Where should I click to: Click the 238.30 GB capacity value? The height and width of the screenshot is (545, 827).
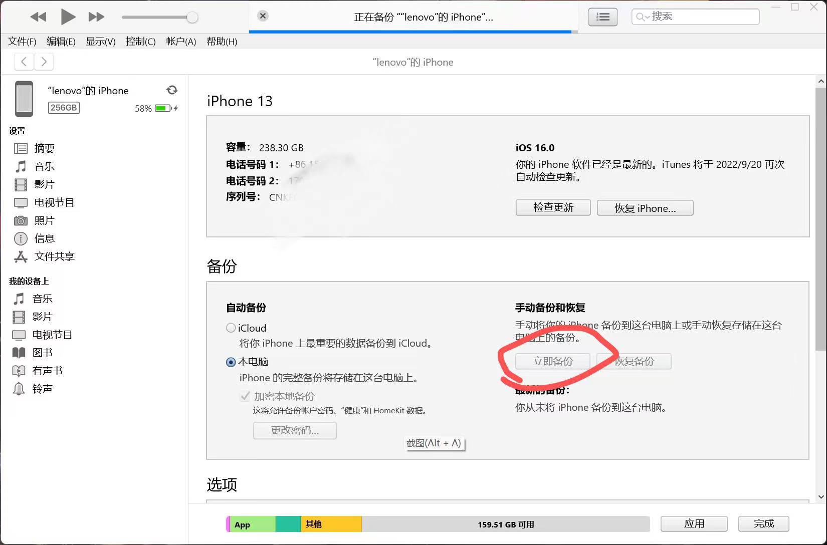pyautogui.click(x=281, y=148)
